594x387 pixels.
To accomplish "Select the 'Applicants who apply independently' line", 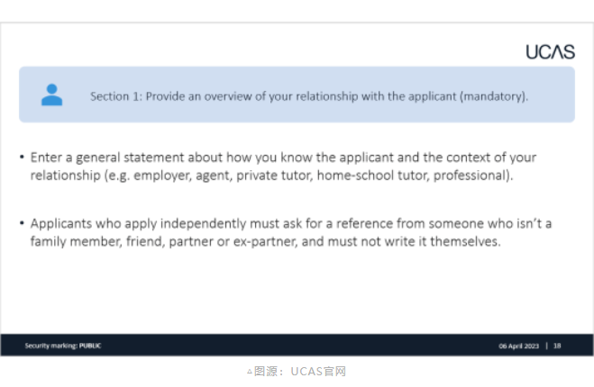I will pyautogui.click(x=291, y=223).
